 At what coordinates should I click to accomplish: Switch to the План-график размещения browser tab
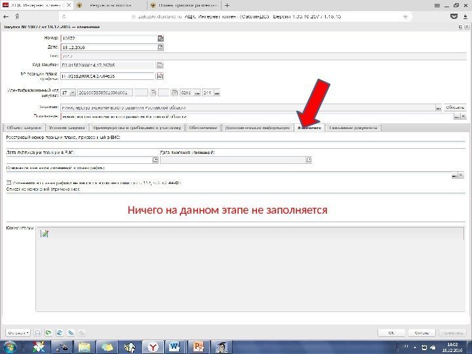[184, 5]
